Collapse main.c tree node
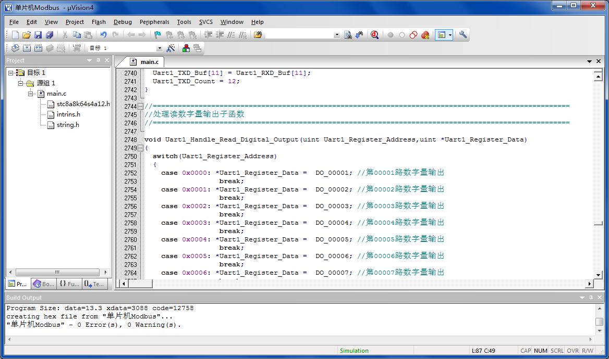The width and height of the screenshot is (609, 359). 30,94
